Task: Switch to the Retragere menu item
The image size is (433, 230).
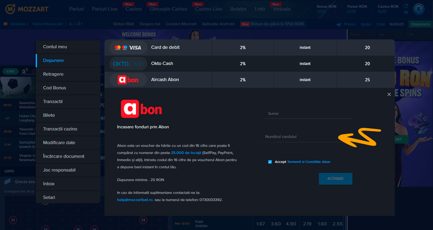Action: pos(53,74)
